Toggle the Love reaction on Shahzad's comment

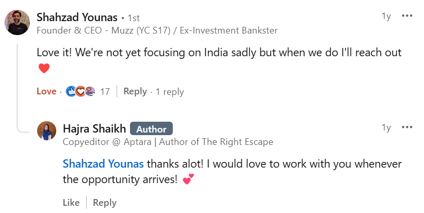click(46, 91)
